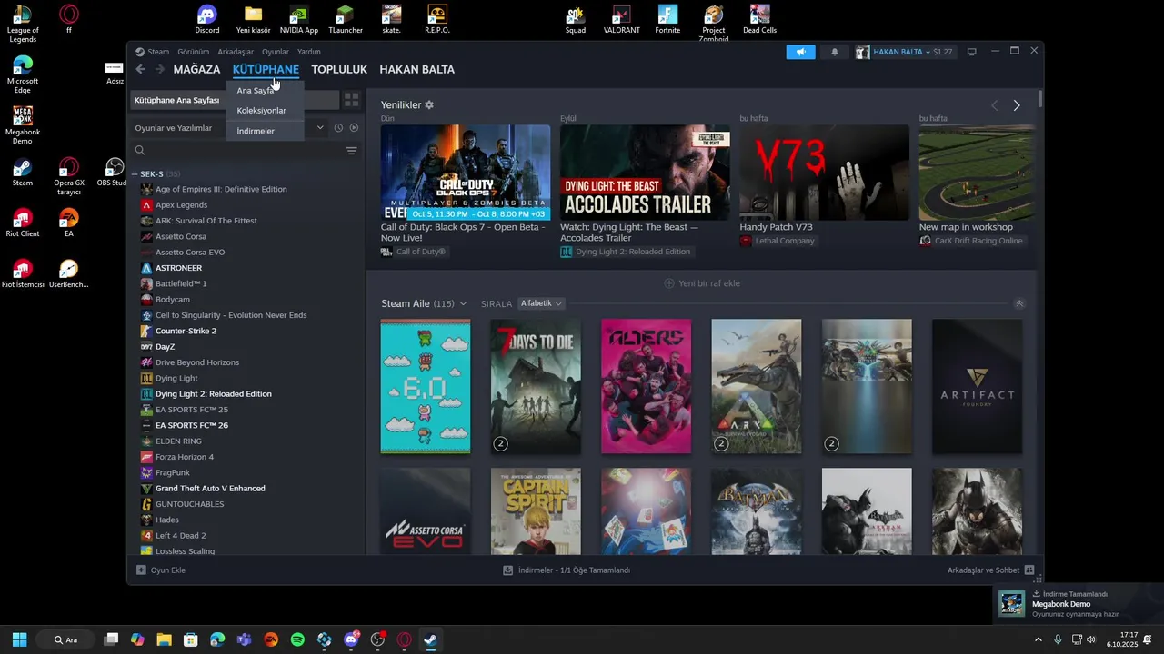Viewport: 1164px width, 654px height.
Task: Show next Yenilikler items with the right arrow
Action: click(1017, 105)
